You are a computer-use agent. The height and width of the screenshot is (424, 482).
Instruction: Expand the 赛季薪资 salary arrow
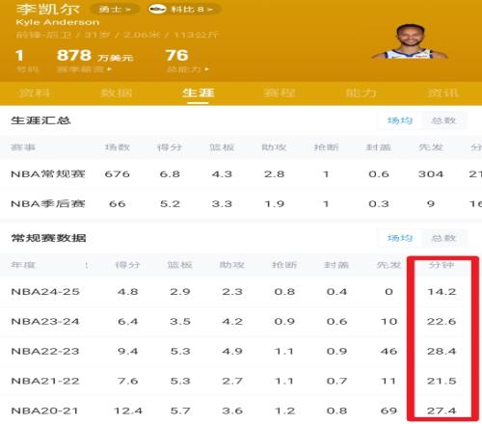pos(110,69)
